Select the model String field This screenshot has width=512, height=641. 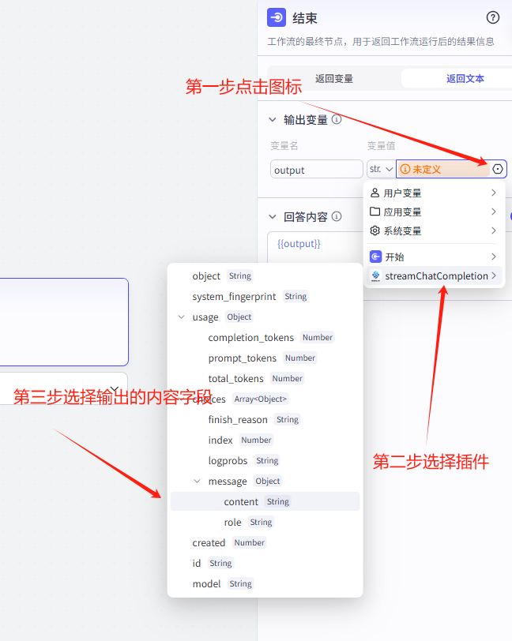[265, 584]
